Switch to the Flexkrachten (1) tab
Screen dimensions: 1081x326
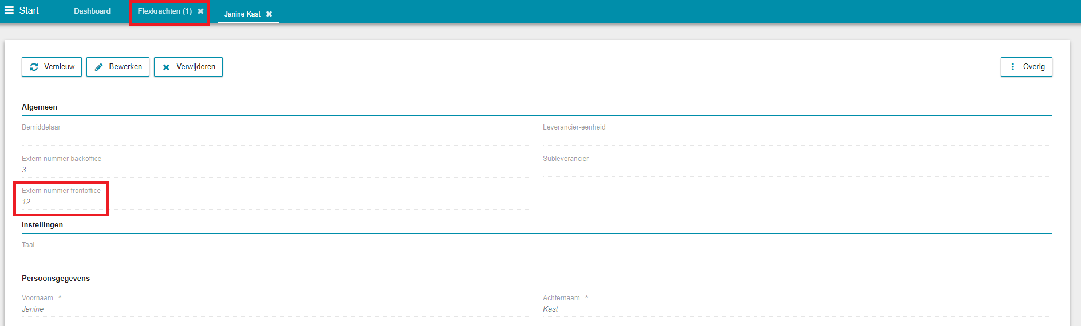pos(165,11)
